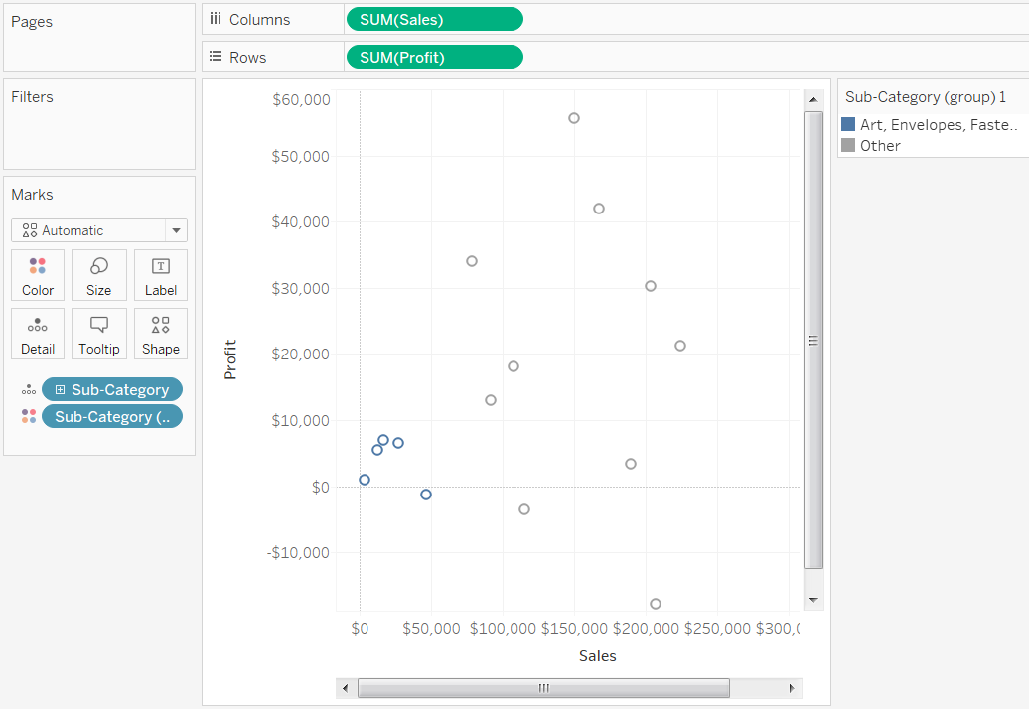
Task: Open the Size marks card
Action: coord(99,275)
